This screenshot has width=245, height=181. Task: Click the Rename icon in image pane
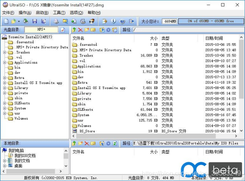(93, 30)
